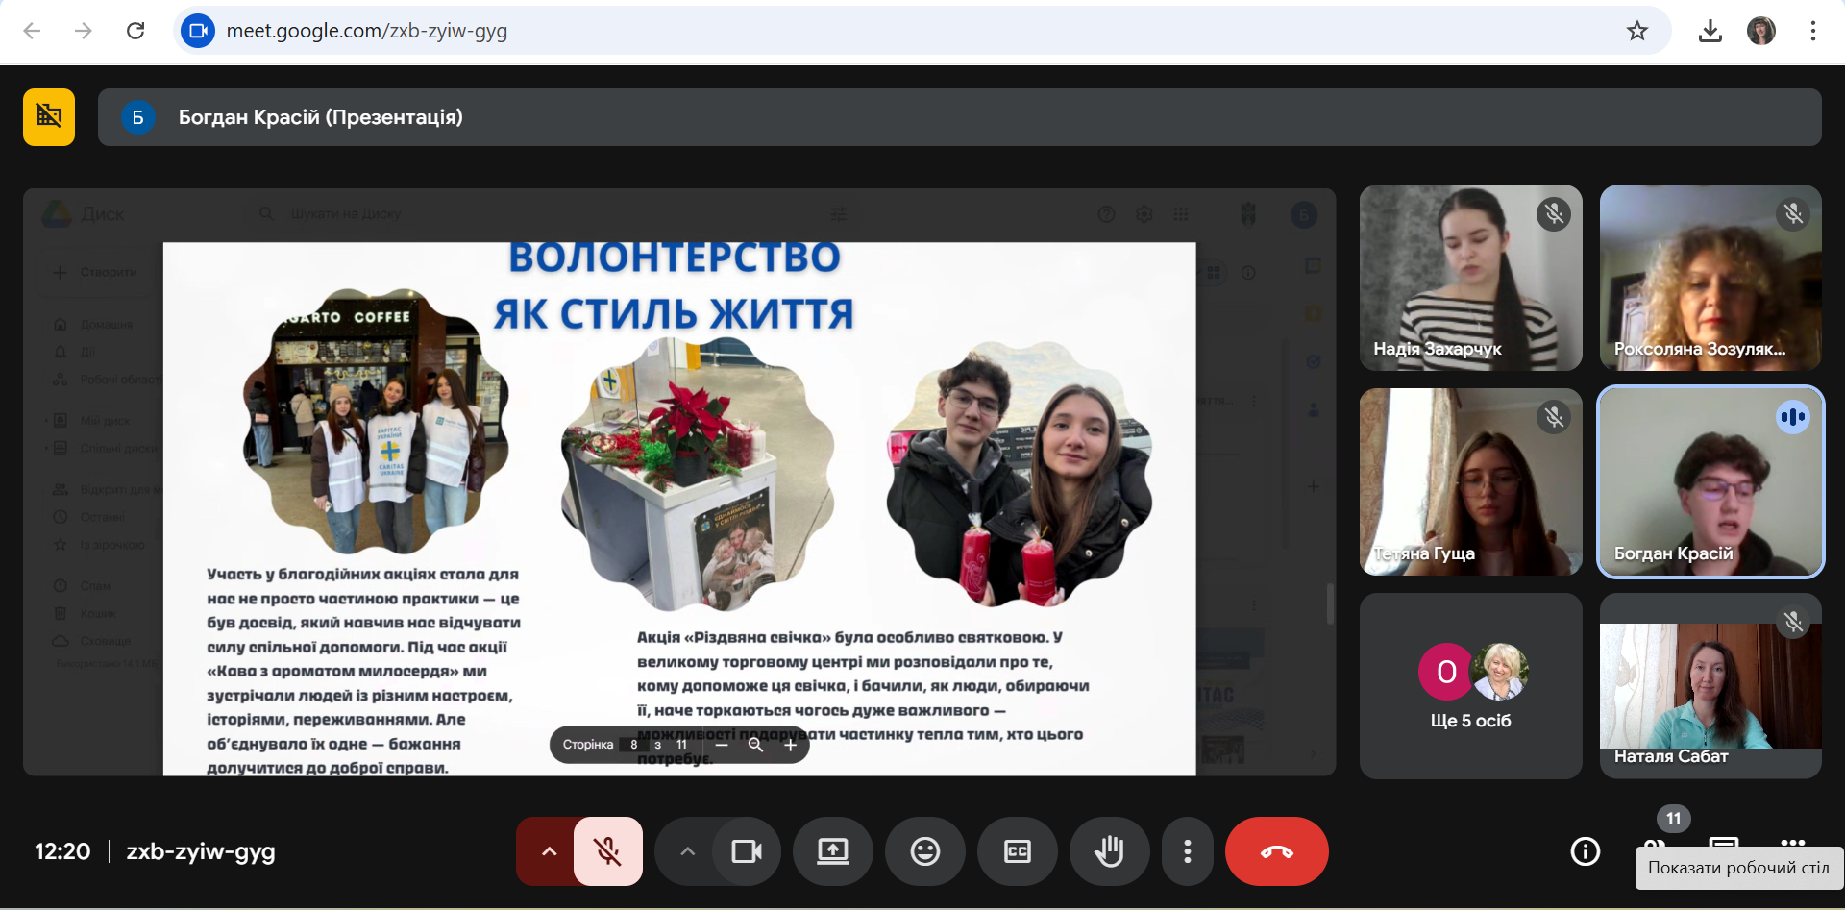The height and width of the screenshot is (910, 1845).
Task: Click magnifier reset zoom icon in PDF bar
Action: (x=755, y=745)
